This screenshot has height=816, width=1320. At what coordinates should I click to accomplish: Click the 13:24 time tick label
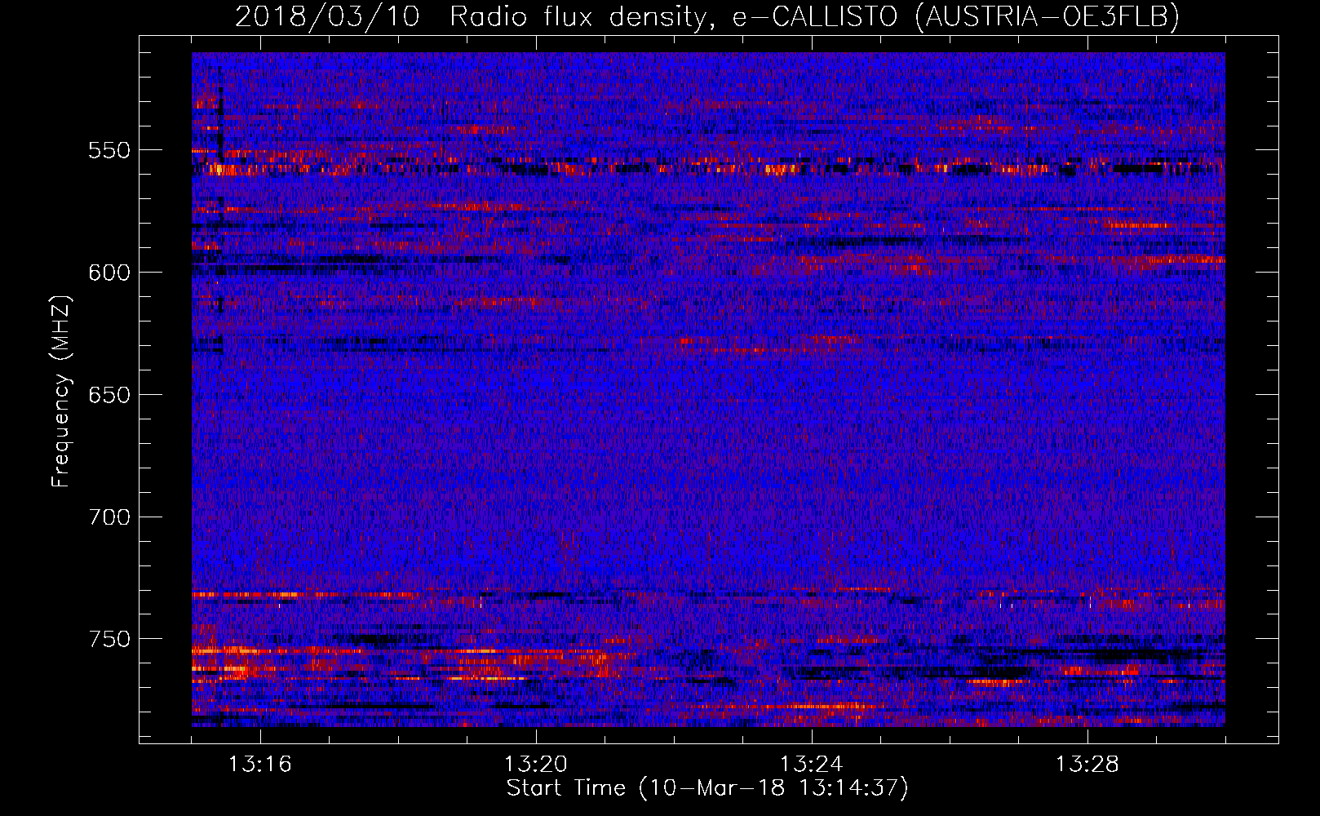pos(812,765)
